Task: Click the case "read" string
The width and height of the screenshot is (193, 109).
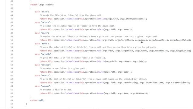Action: [x=44, y=12]
